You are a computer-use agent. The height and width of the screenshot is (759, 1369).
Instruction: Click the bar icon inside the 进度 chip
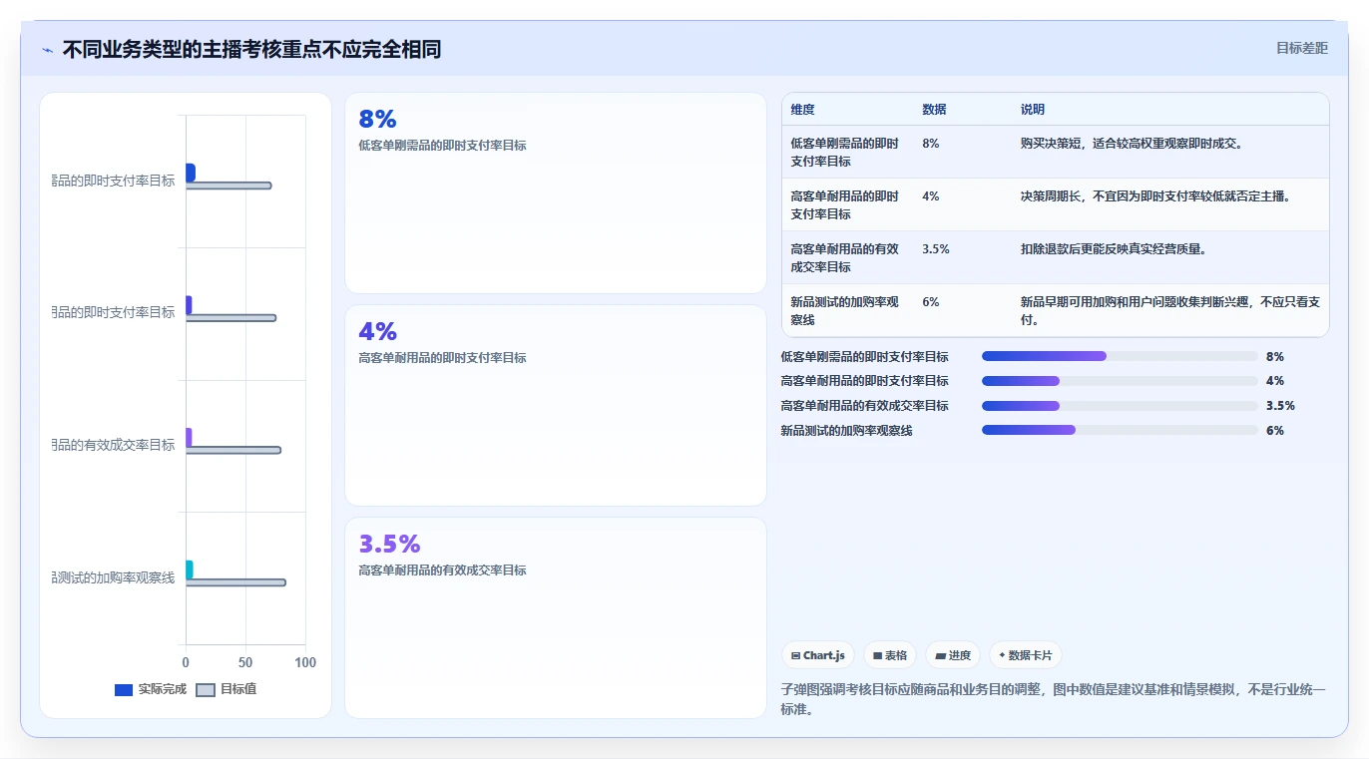(x=940, y=656)
